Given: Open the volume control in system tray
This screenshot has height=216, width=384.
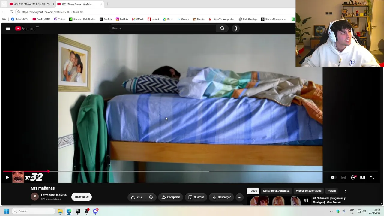Looking at the screenshot, I should pyautogui.click(x=364, y=211).
